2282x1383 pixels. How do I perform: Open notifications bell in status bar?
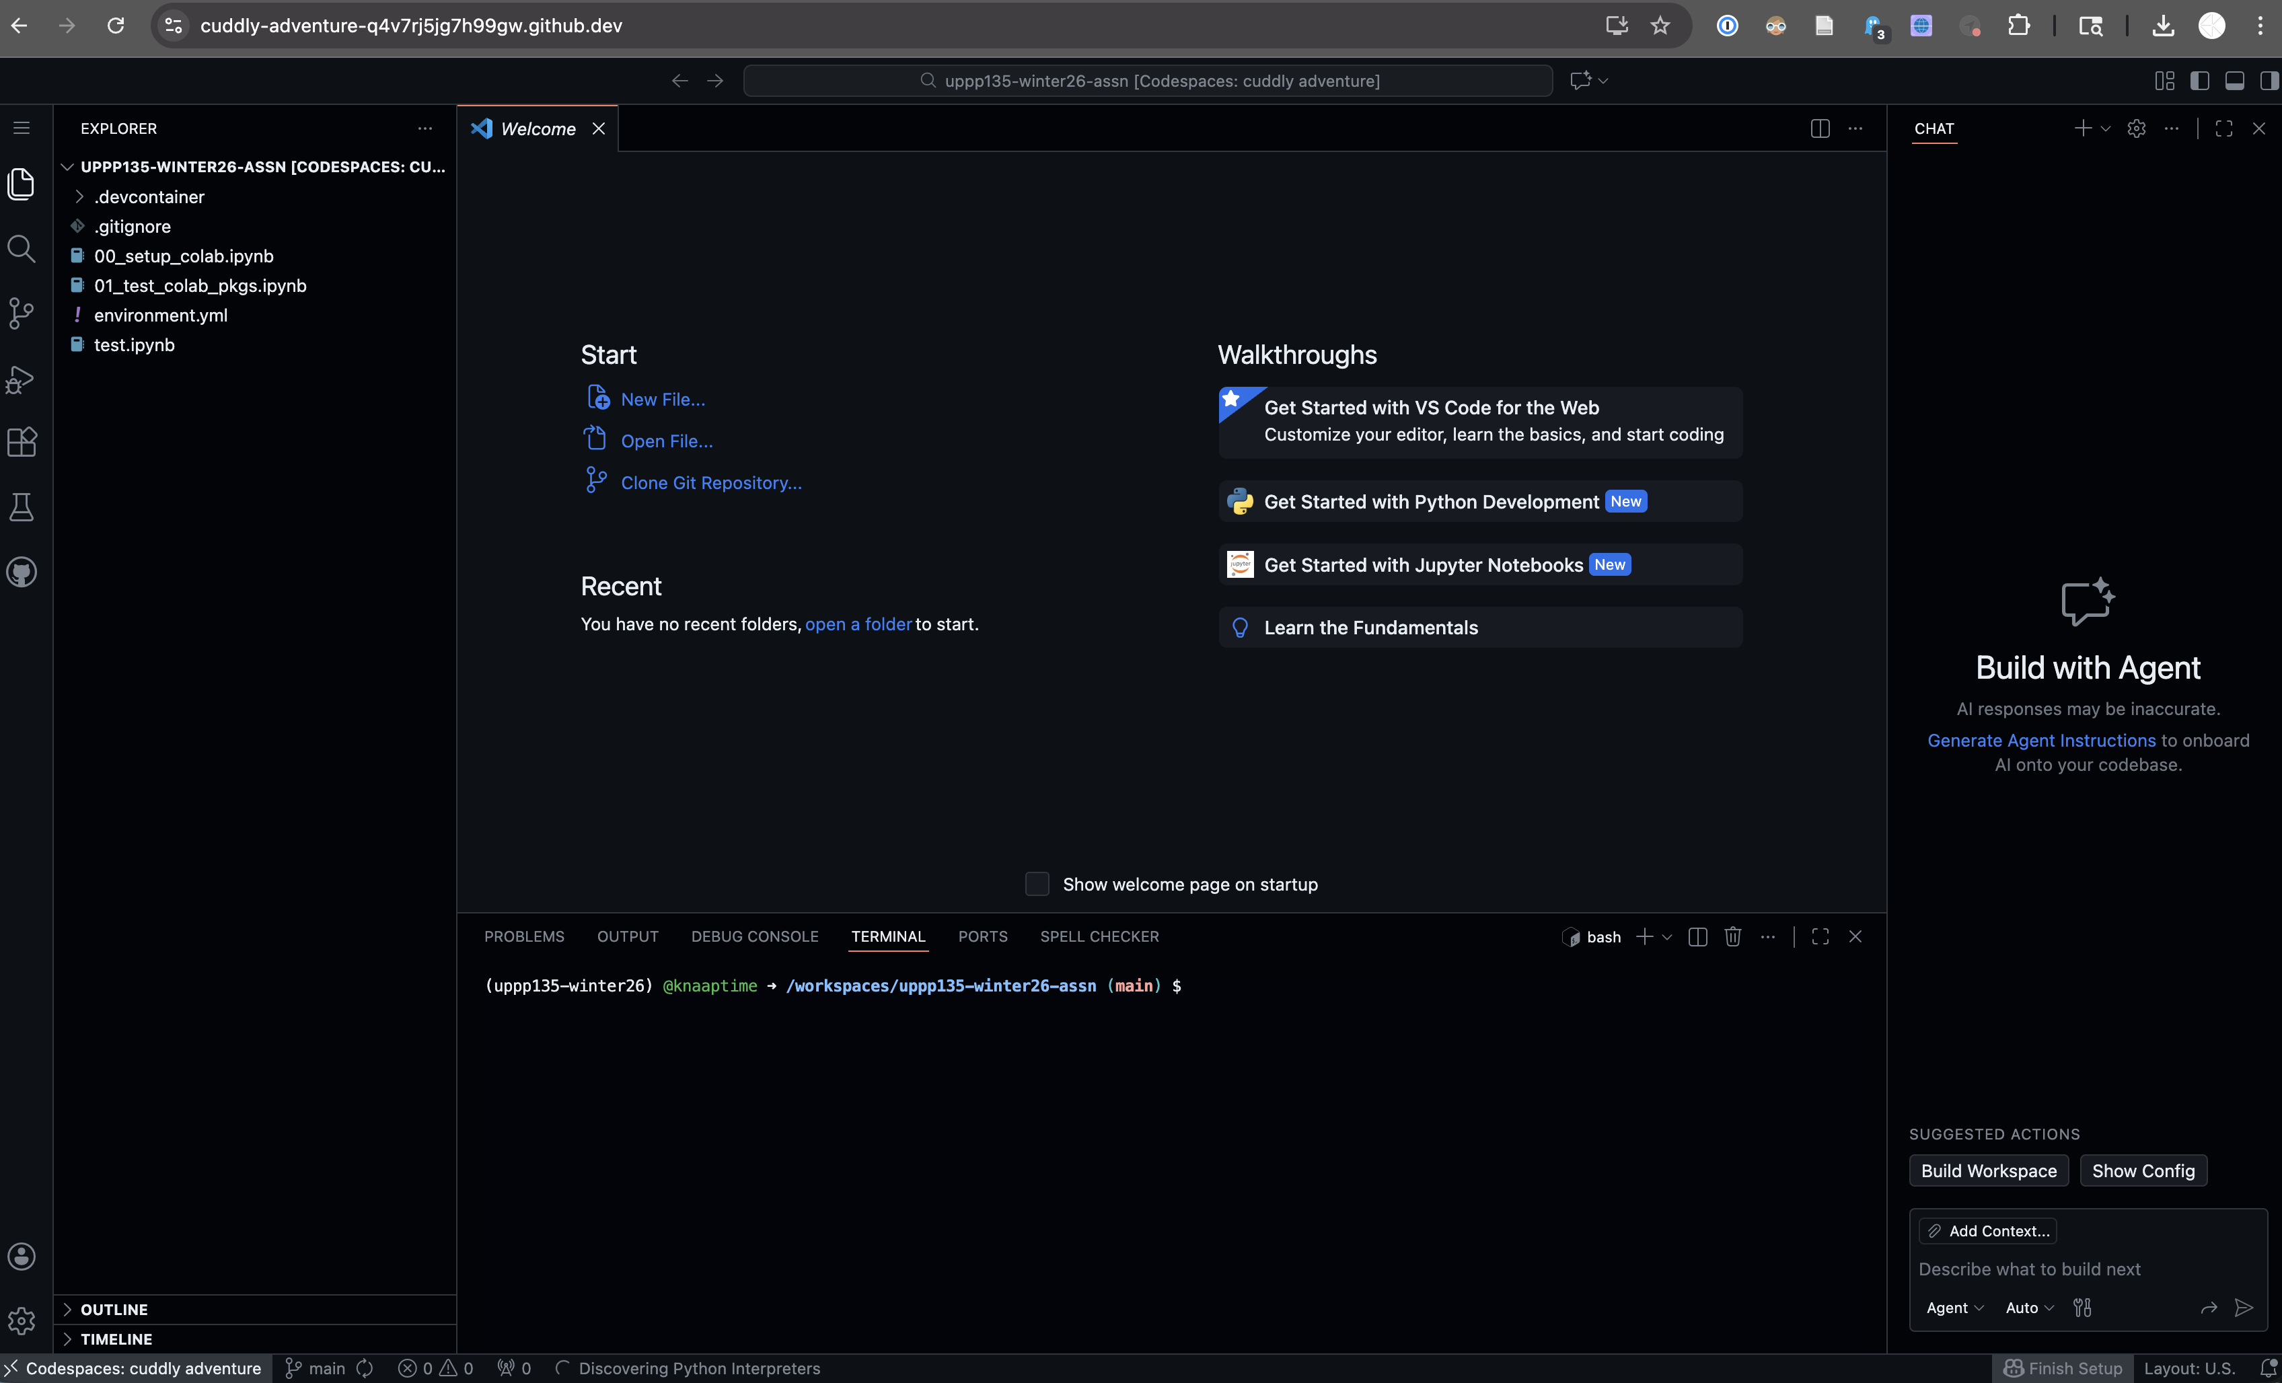click(x=2268, y=1368)
